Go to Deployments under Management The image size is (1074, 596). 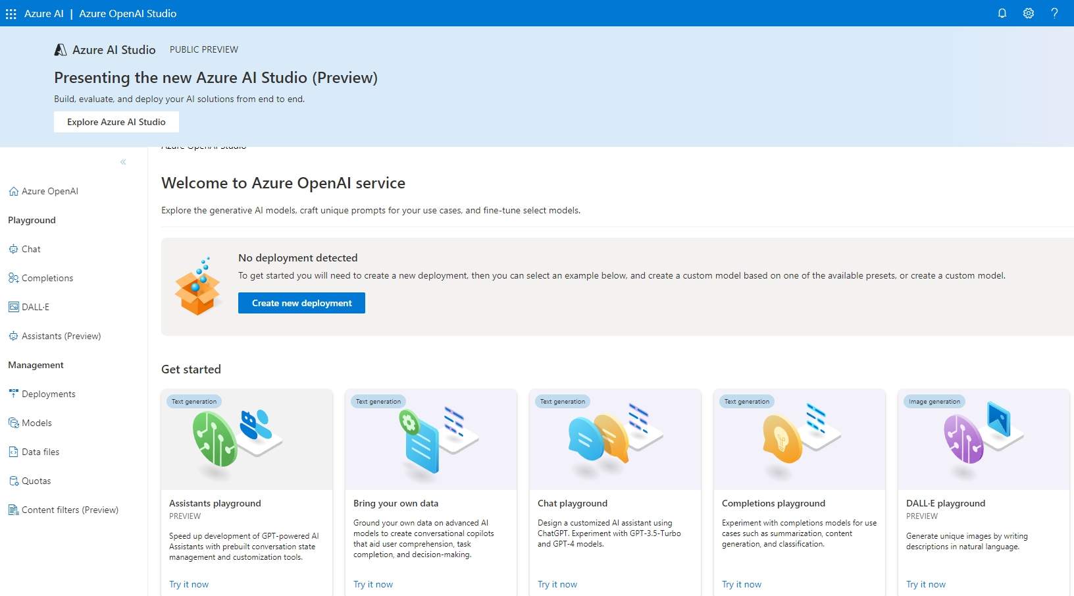pyautogui.click(x=49, y=394)
